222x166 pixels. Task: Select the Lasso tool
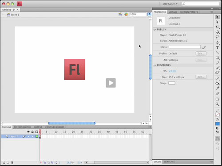[x=218, y=37]
